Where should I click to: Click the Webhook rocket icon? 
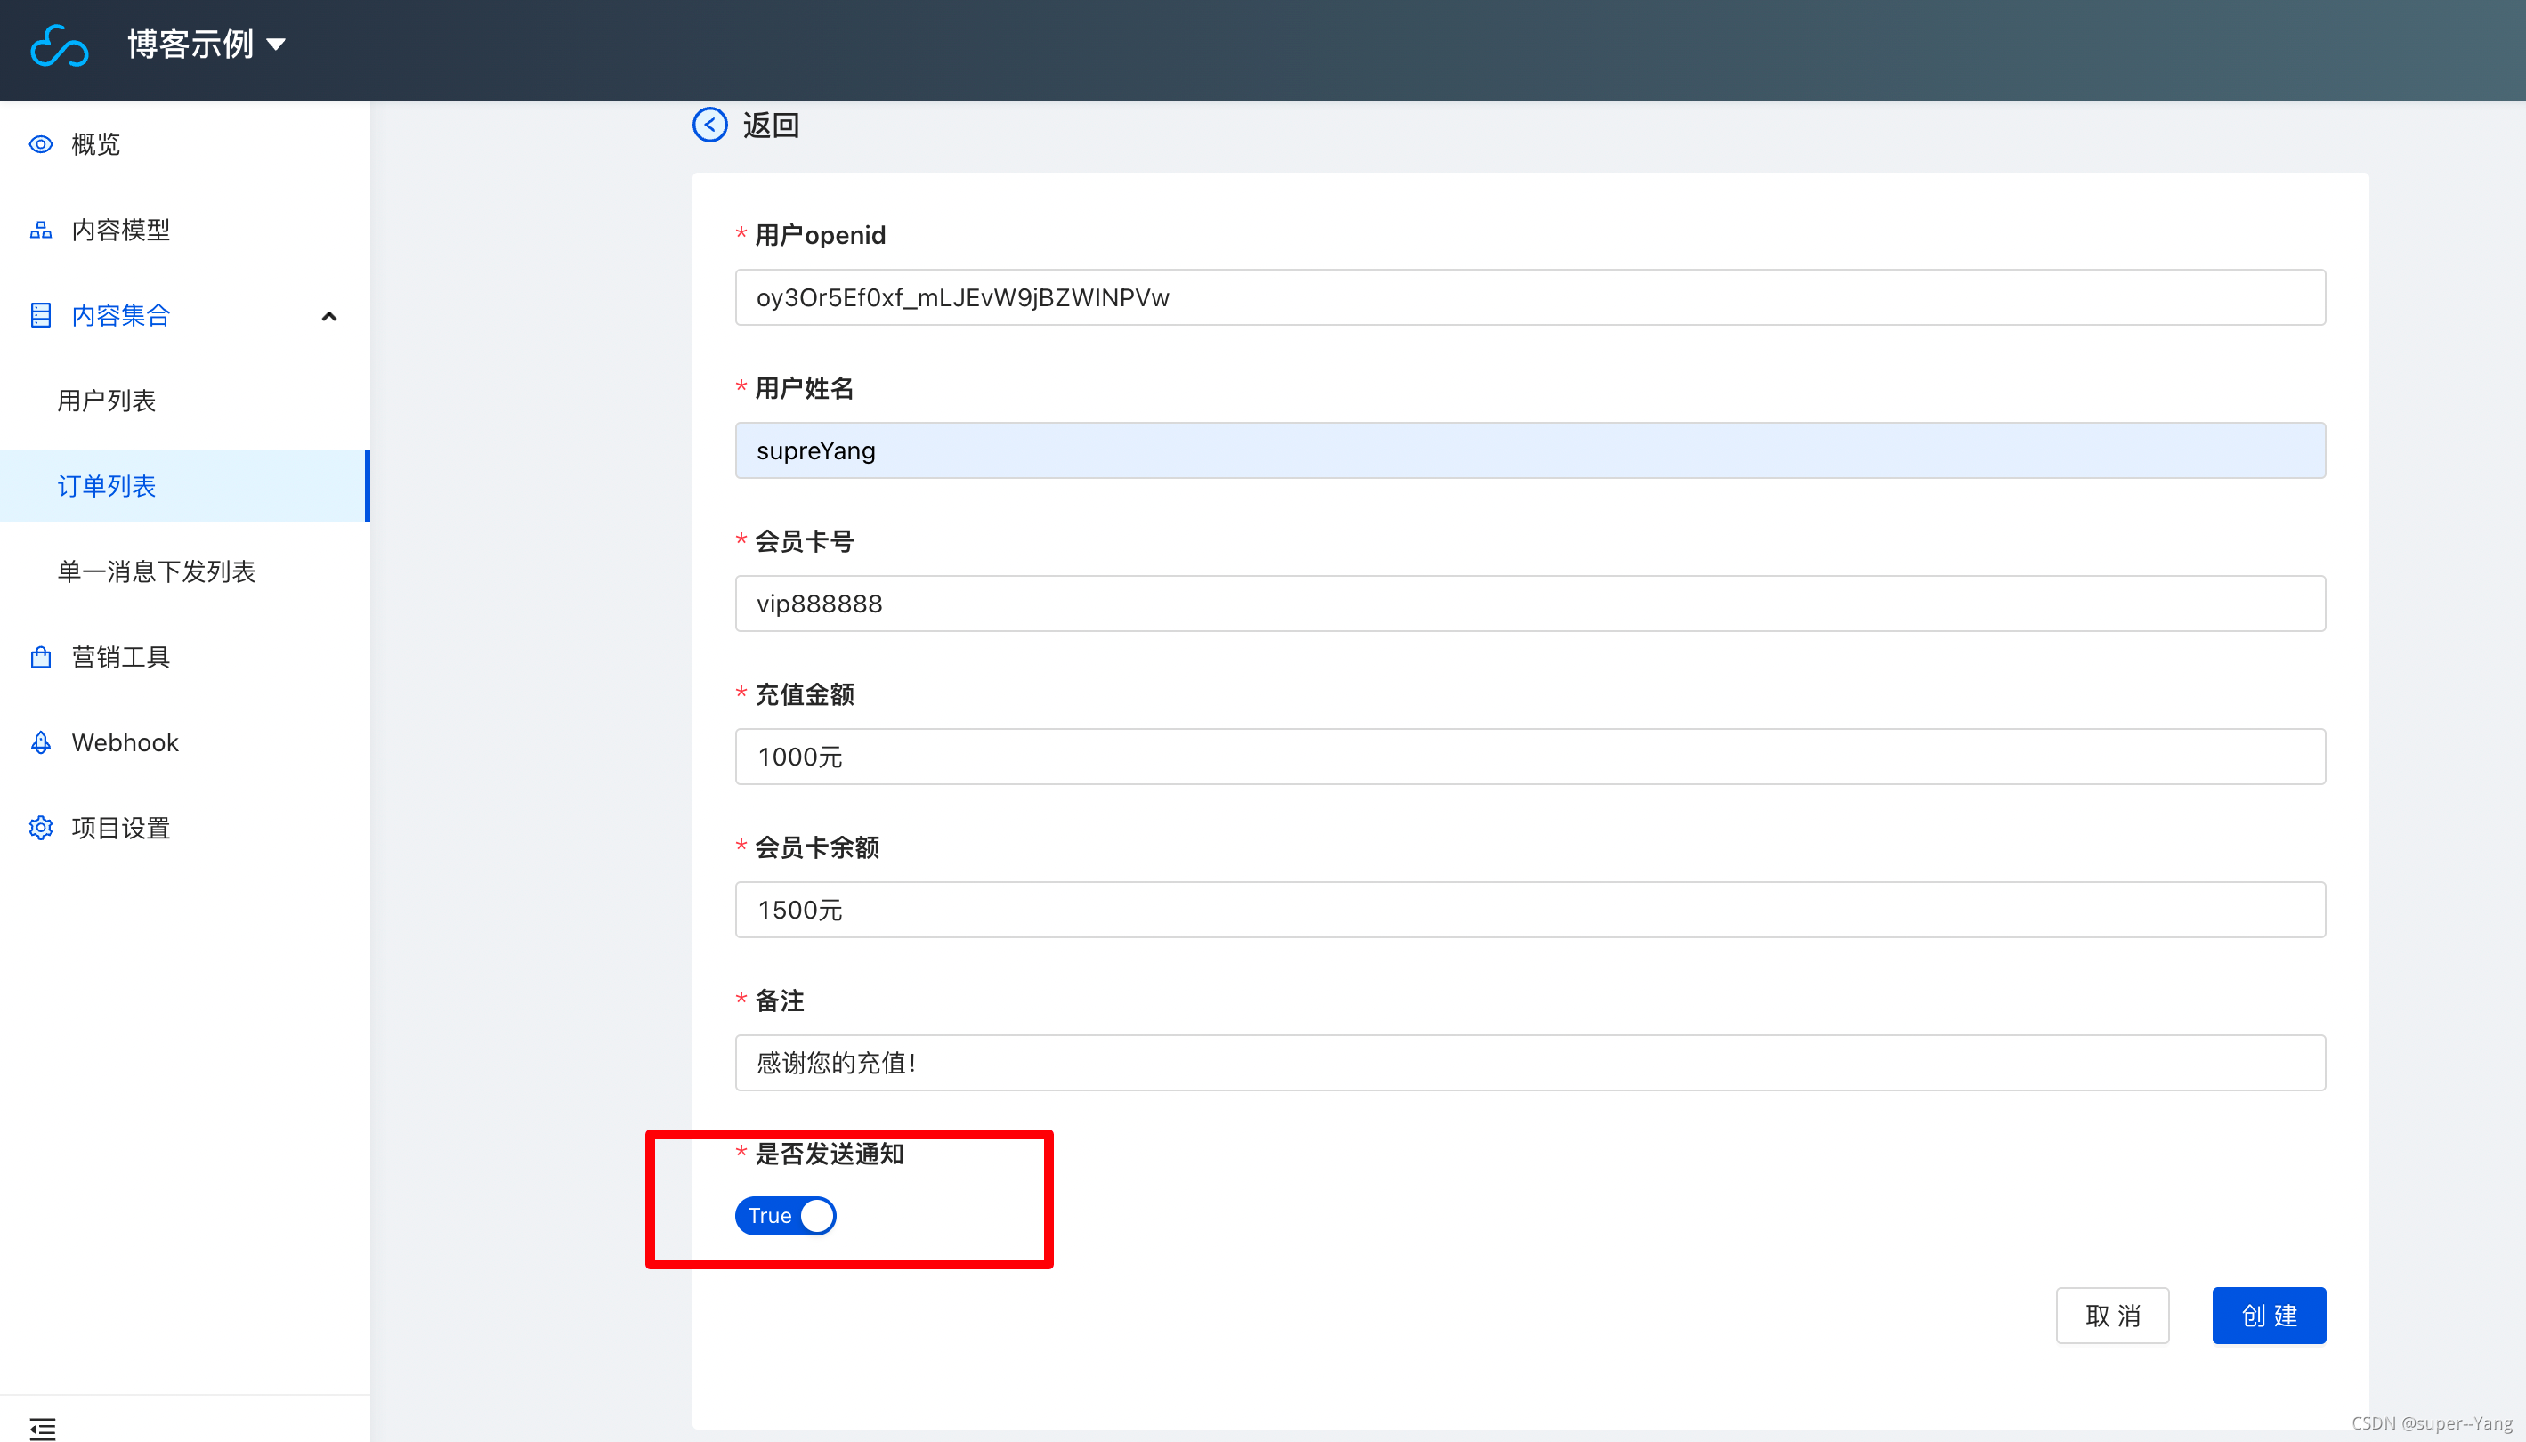point(41,742)
